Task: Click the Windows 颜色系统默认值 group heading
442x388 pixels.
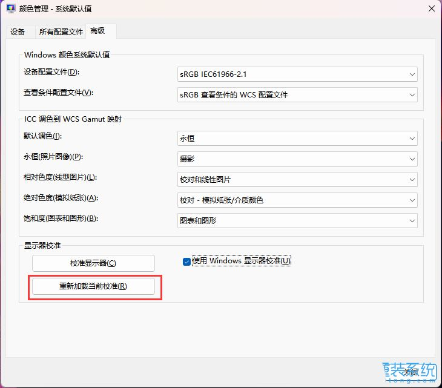Action: click(x=67, y=54)
